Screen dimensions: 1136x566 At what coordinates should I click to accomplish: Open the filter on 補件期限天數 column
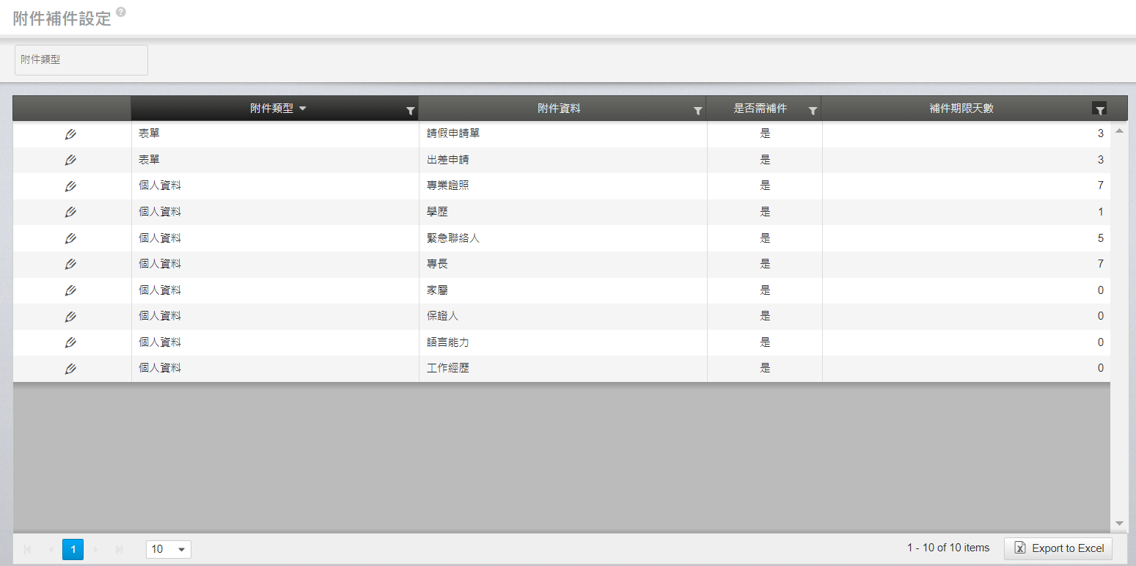click(1099, 109)
